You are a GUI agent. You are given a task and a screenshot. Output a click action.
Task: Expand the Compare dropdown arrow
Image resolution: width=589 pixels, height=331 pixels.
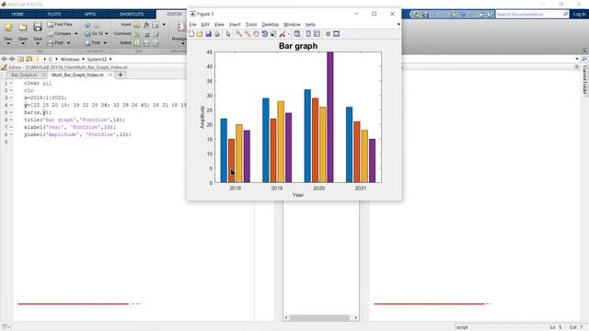[76, 34]
